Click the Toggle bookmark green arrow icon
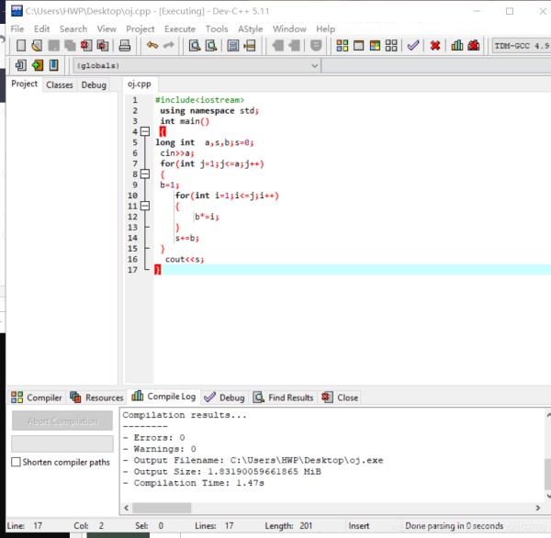The image size is (551, 538). click(38, 65)
